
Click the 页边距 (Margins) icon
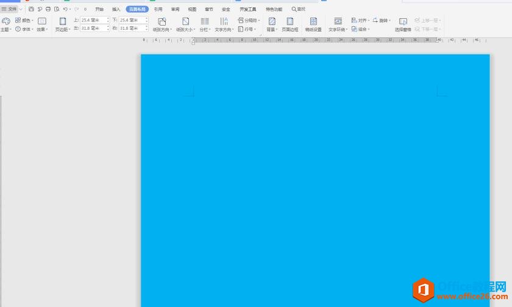click(62, 21)
